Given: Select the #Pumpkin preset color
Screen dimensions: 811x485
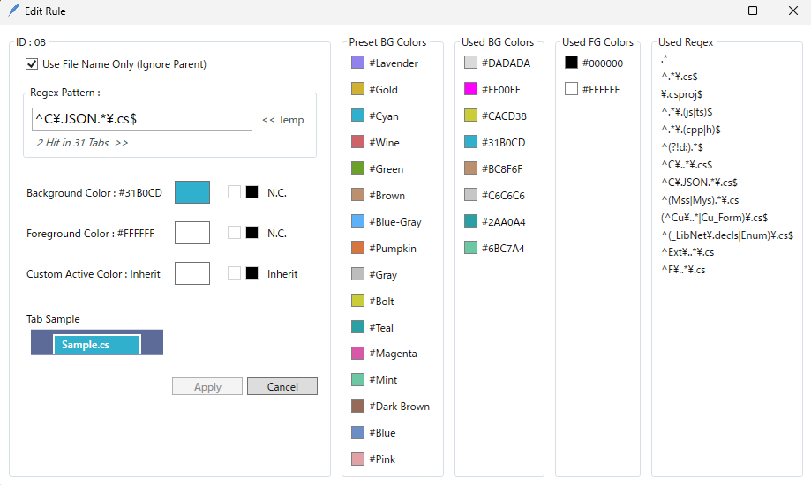Looking at the screenshot, I should point(384,248).
